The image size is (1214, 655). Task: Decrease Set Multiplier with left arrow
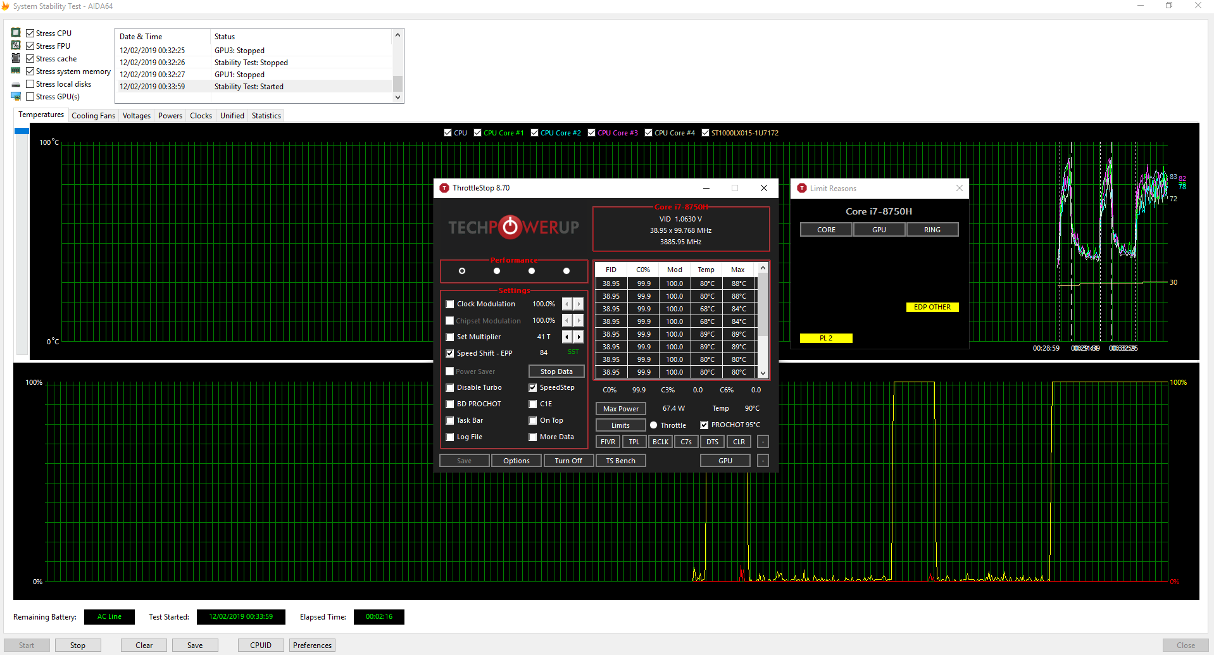tap(567, 337)
